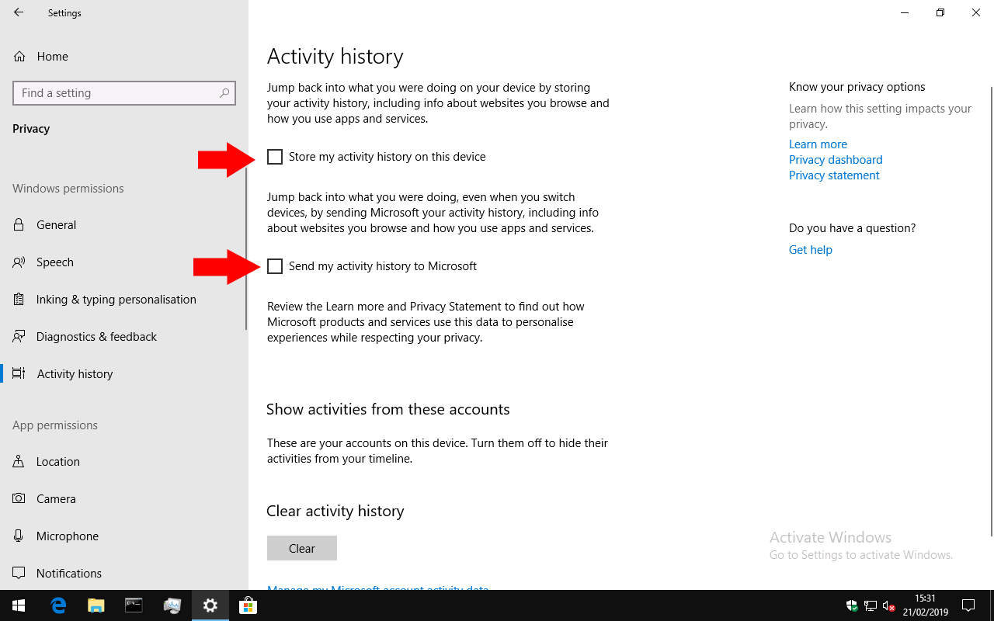Open Notifications app permissions
The height and width of the screenshot is (621, 994).
pyautogui.click(x=124, y=574)
